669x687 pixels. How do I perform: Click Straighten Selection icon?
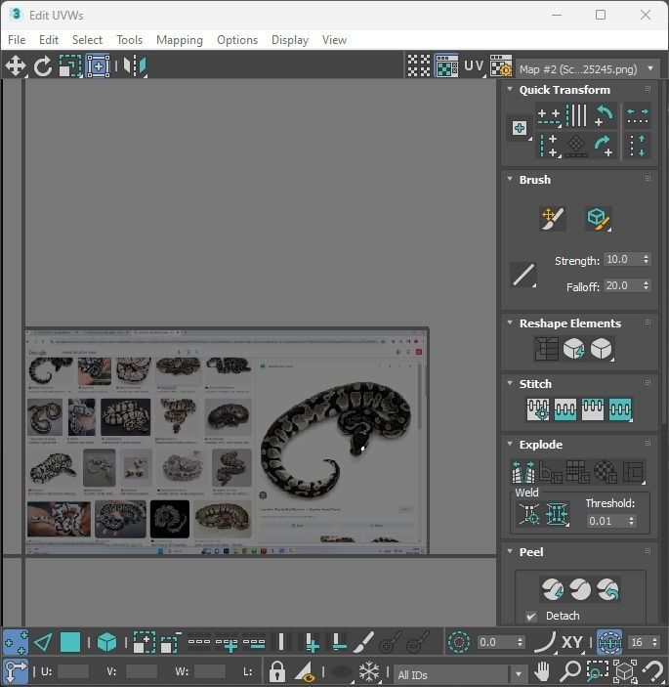coord(546,349)
